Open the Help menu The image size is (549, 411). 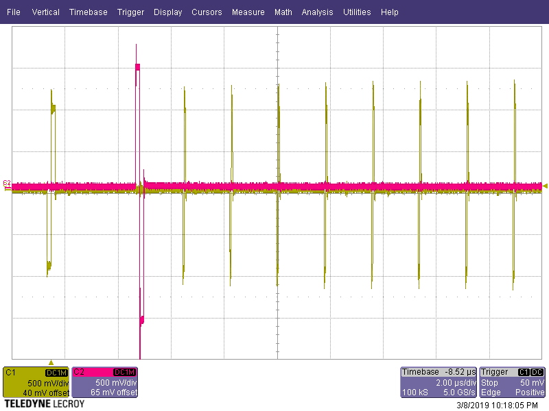[x=389, y=12]
